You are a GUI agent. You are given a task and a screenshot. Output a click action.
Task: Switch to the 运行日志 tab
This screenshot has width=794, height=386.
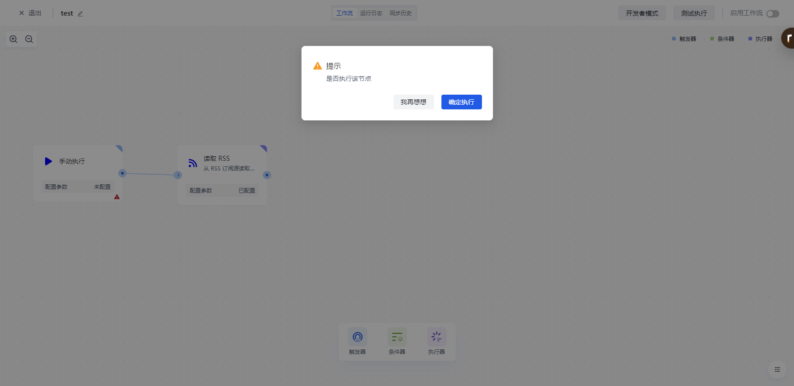click(371, 13)
